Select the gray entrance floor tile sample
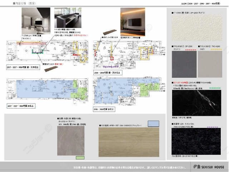 tap(71, 141)
